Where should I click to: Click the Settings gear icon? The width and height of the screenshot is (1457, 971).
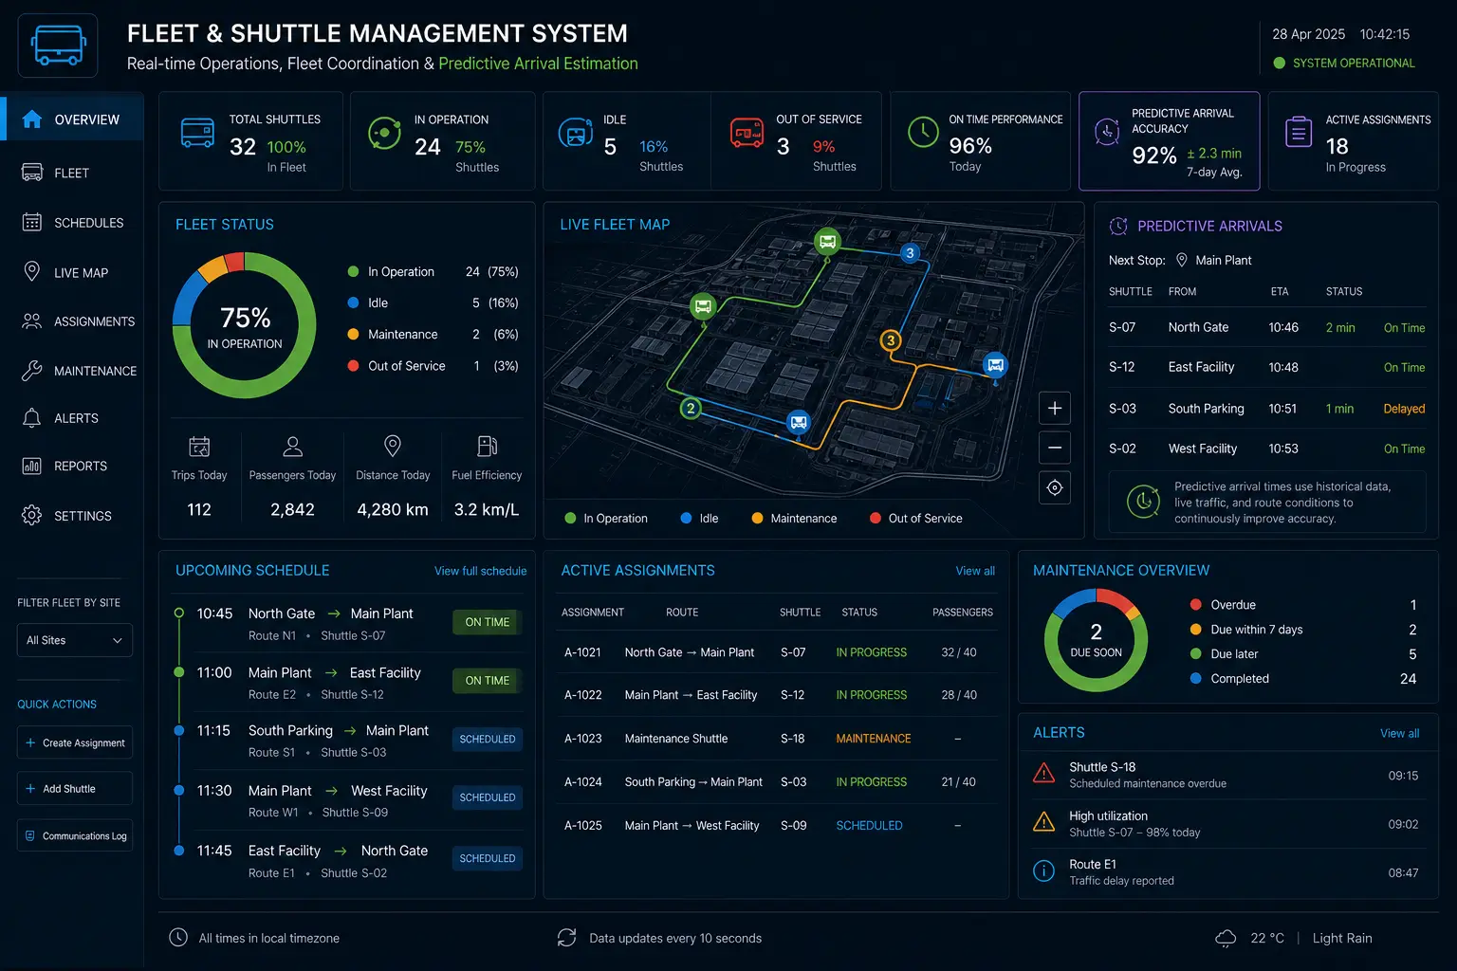pyautogui.click(x=31, y=515)
